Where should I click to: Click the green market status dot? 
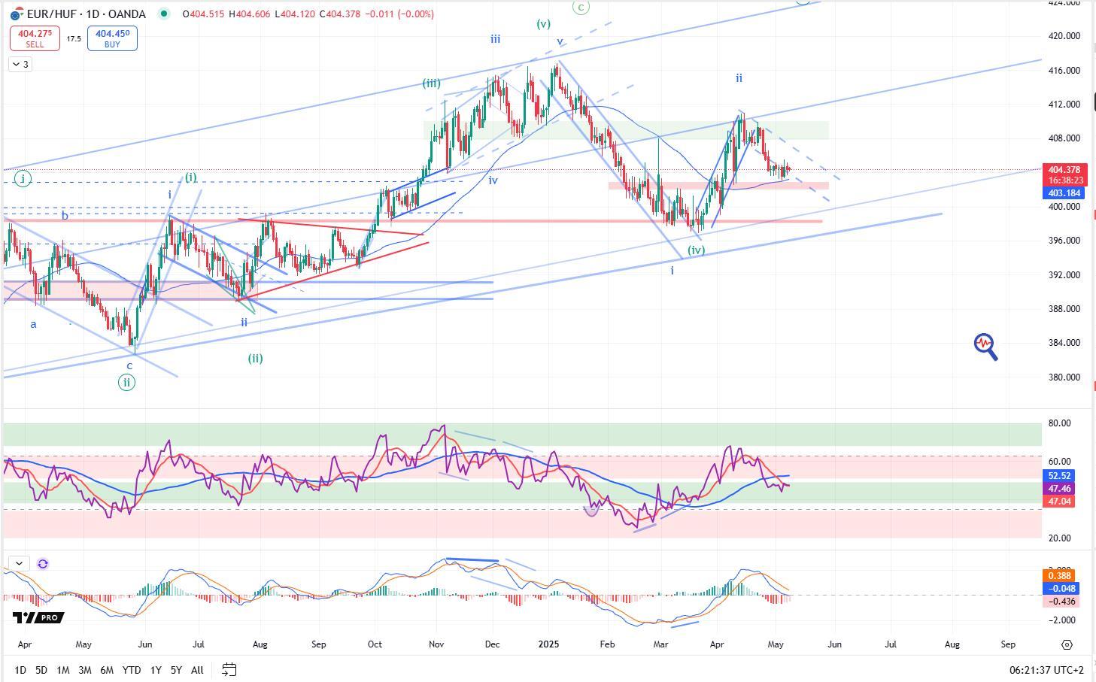pyautogui.click(x=163, y=14)
